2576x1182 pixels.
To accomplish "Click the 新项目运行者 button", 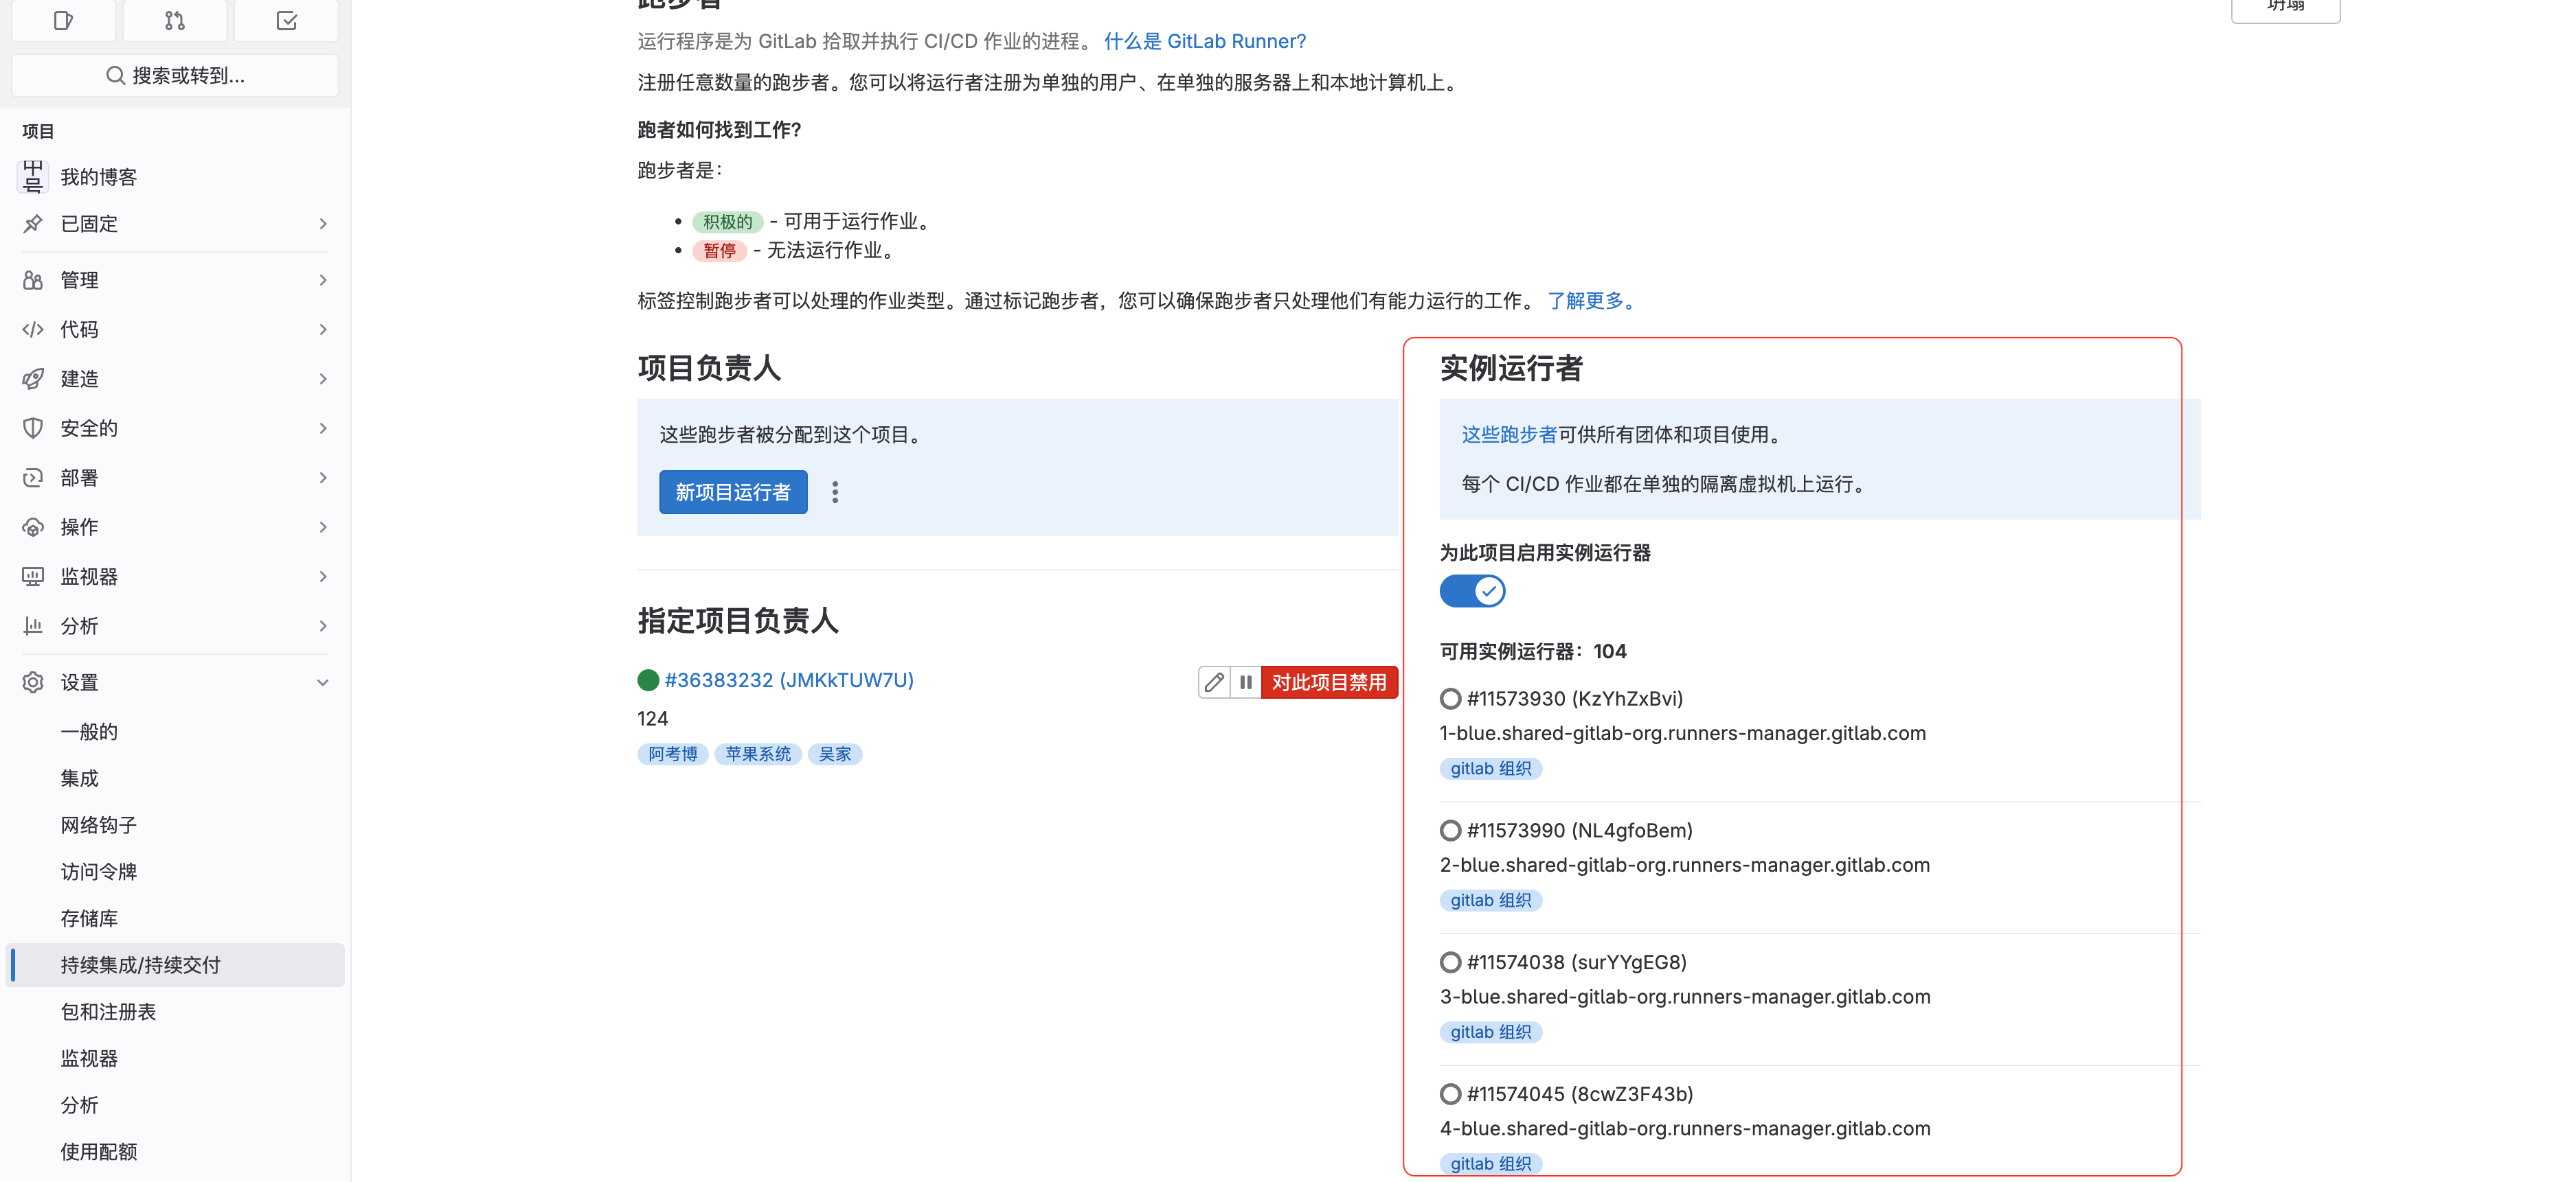I will click(x=733, y=493).
